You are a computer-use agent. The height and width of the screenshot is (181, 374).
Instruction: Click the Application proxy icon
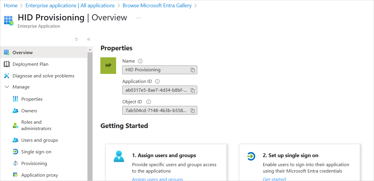pyautogui.click(x=15, y=175)
